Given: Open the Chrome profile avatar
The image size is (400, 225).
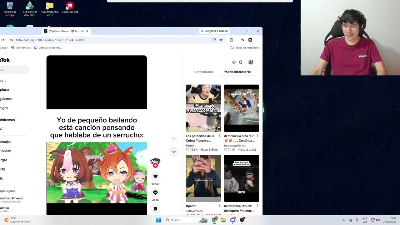Looking at the screenshot, I should pyautogui.click(x=250, y=40).
